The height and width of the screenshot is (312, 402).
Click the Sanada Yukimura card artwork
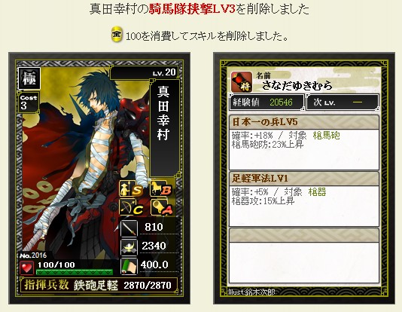(x=84, y=159)
